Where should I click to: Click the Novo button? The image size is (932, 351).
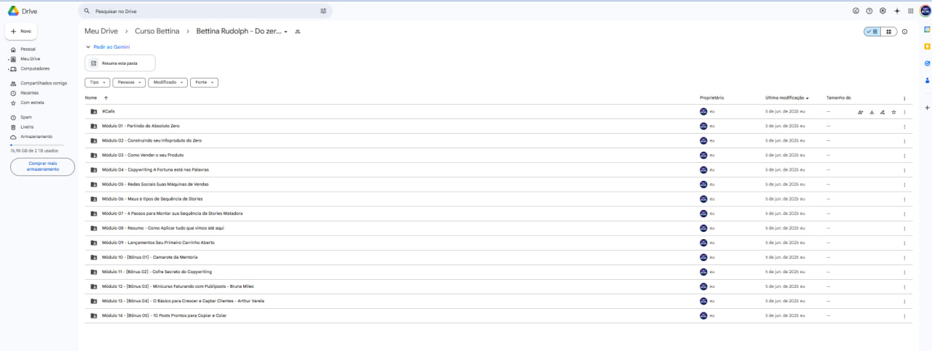coord(21,31)
